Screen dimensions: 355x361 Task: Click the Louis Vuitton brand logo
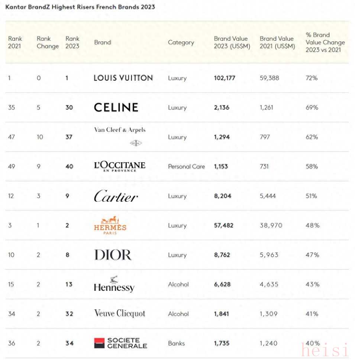[x=123, y=78]
